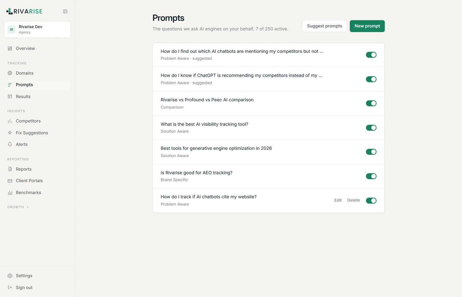The image size is (462, 297).
Task: Select Results in the Tracking section
Action: [38, 96]
